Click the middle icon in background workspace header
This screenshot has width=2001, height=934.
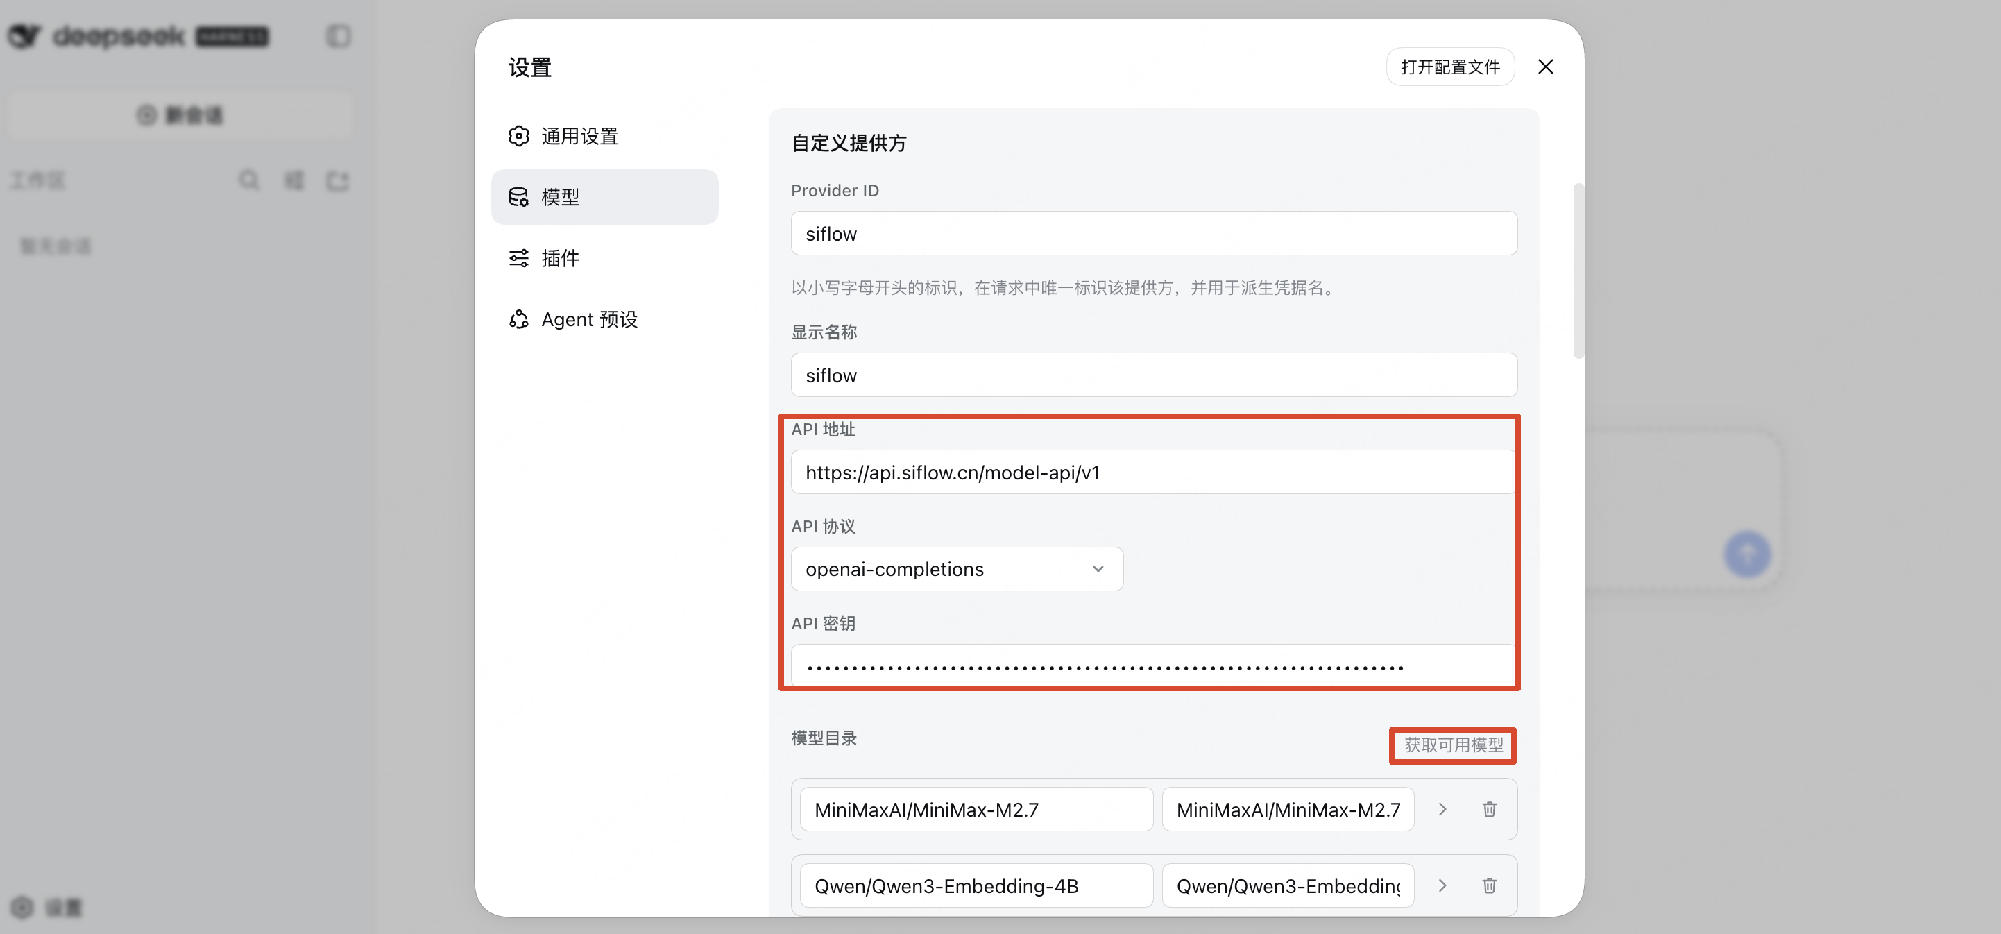click(x=293, y=180)
